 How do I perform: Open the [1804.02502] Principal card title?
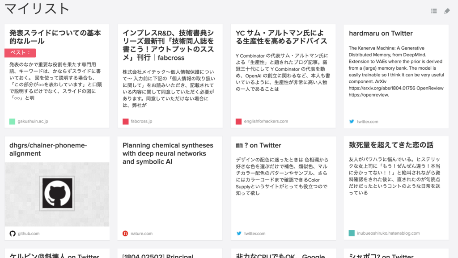pyautogui.click(x=158, y=256)
